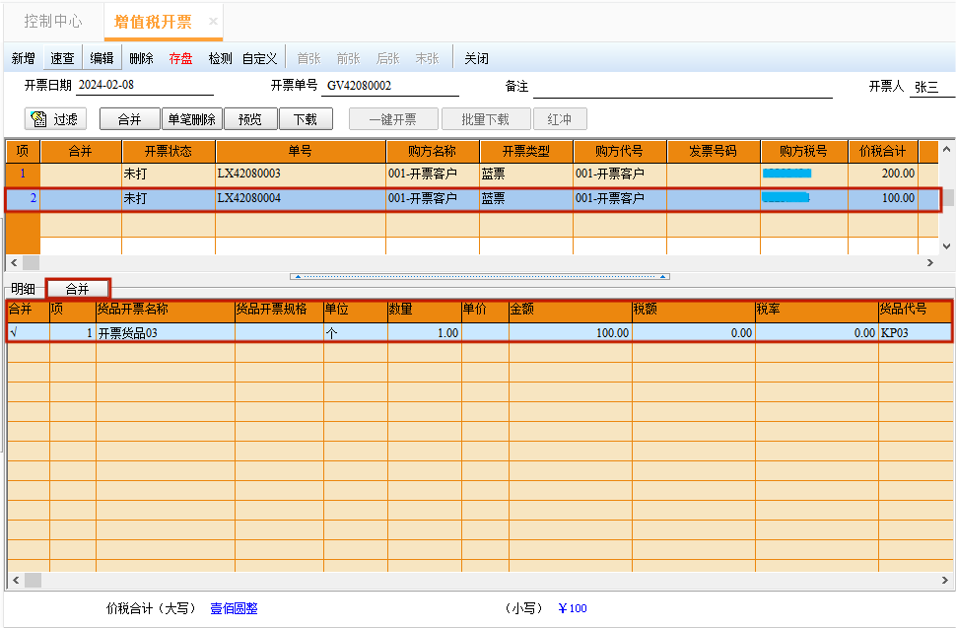Toggle 合并 cell of row LX42080003
Screen dimensions: 956x628
pos(81,174)
